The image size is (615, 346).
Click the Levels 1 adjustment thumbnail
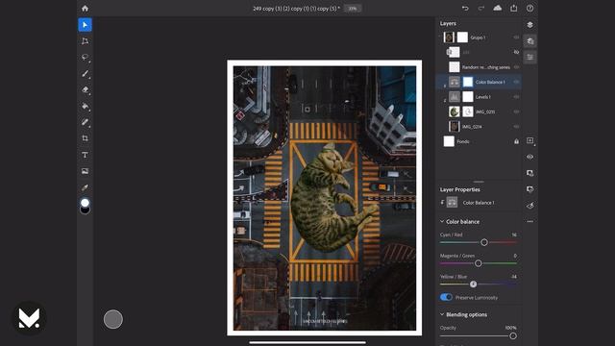(x=455, y=96)
